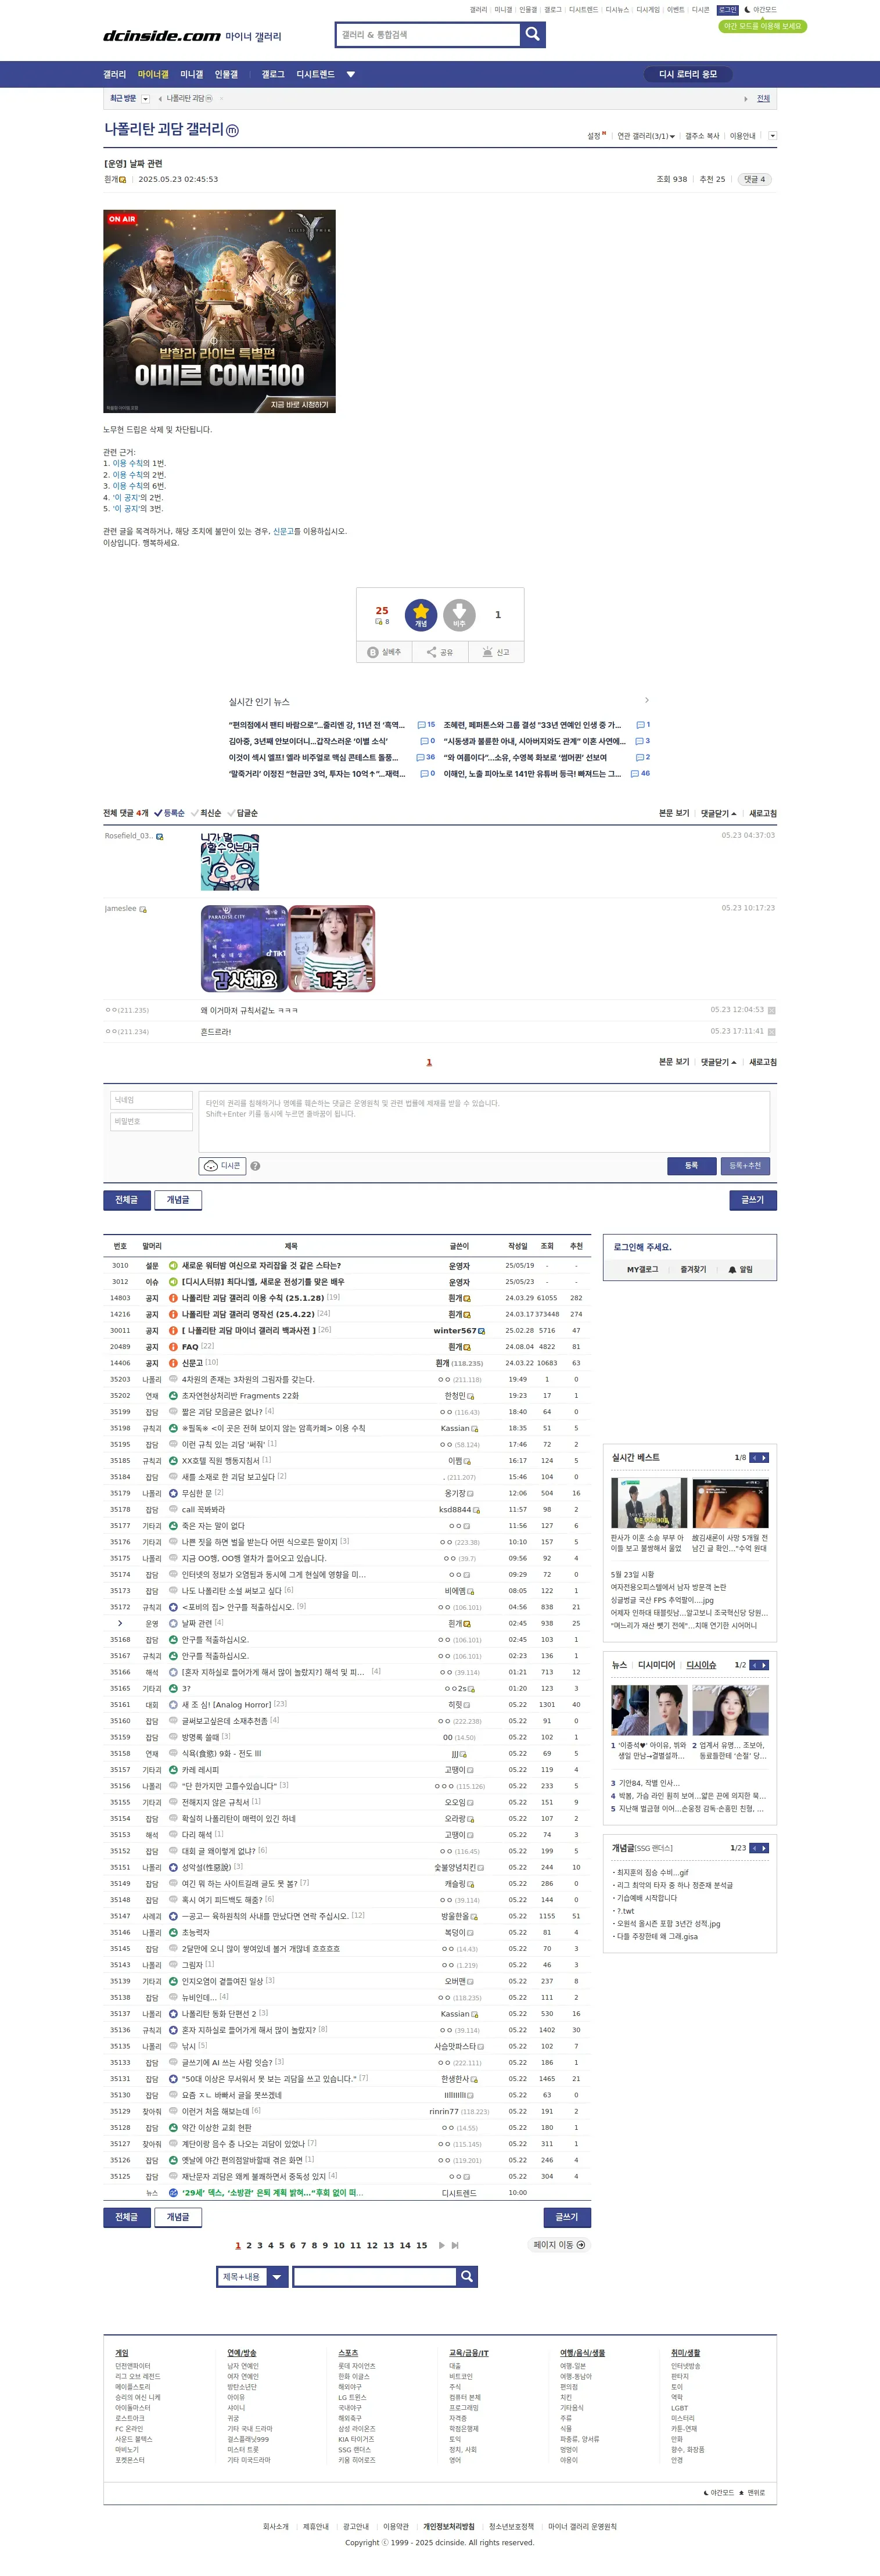Open the 미니갤 navigation tab

point(191,74)
